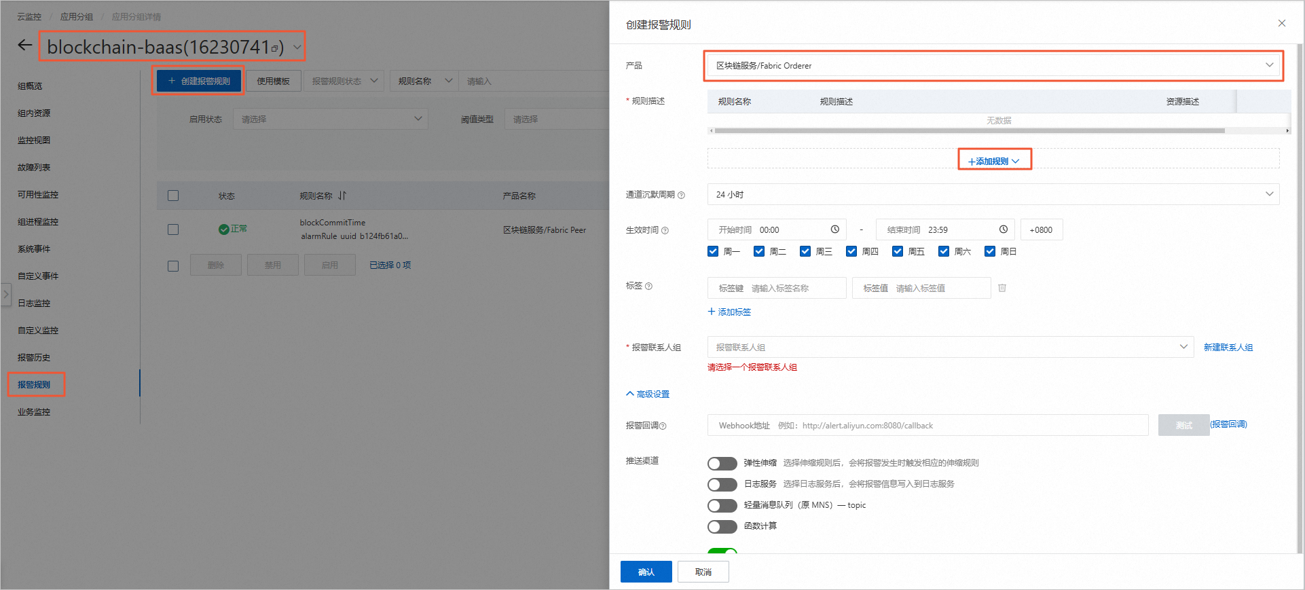Open the application group switcher chevron
The image size is (1305, 590).
click(x=297, y=47)
